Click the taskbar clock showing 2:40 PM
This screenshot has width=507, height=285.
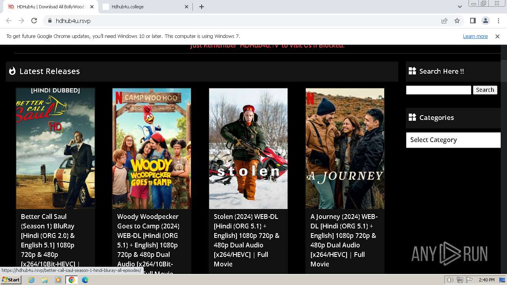[x=486, y=280]
